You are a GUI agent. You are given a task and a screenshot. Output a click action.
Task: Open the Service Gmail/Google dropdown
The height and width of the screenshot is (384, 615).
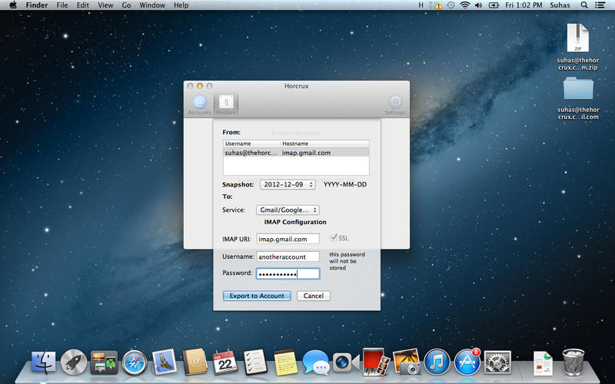tap(287, 210)
